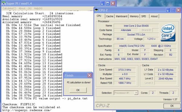Image resolution: width=182 pixels, height=112 pixels.
Task: Select the CPU tab in CPU-Z
Action: click(99, 16)
